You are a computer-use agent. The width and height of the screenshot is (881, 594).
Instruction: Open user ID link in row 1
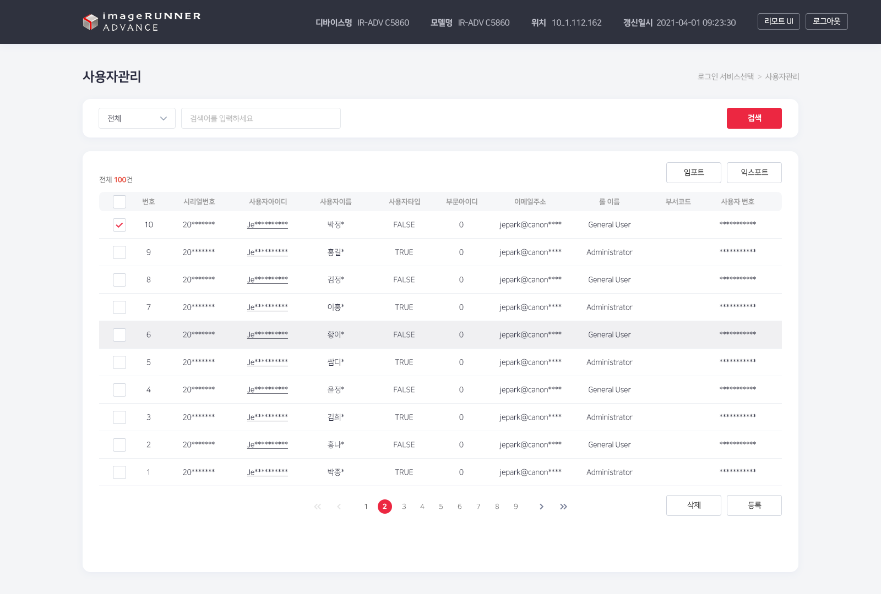pos(268,472)
